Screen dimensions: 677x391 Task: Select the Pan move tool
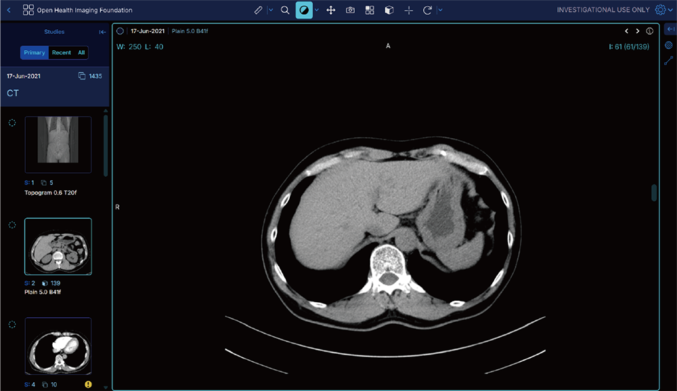tap(331, 10)
